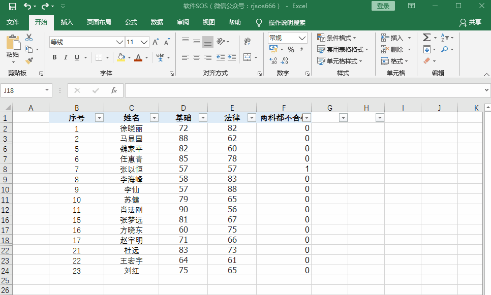Open the number format dropdown (常规)
The image size is (491, 295).
click(302, 38)
